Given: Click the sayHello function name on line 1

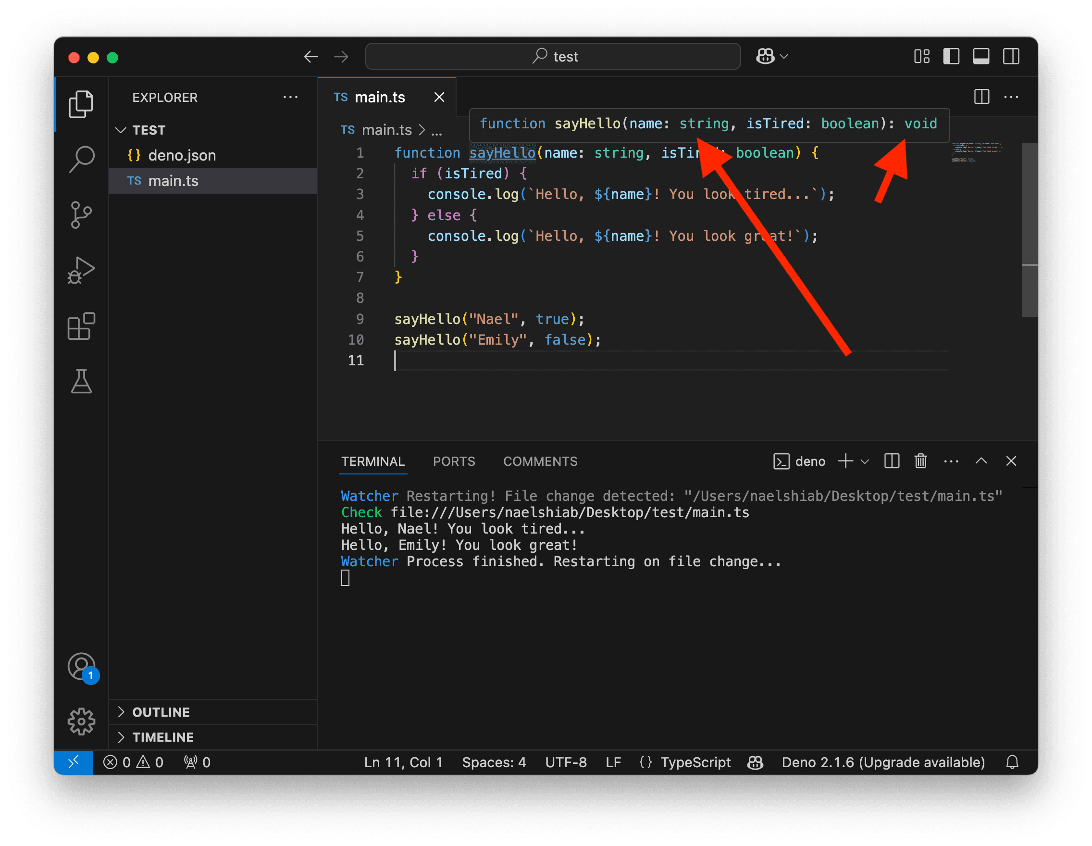Looking at the screenshot, I should click(502, 152).
